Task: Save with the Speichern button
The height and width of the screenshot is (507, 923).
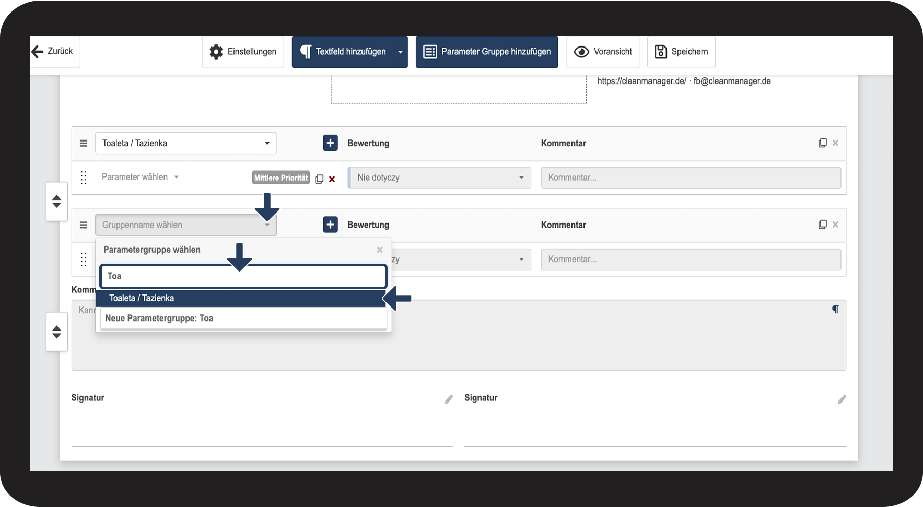Action: click(x=681, y=52)
